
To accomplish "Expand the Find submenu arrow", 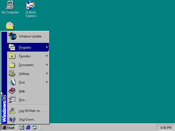I will tap(47, 82).
